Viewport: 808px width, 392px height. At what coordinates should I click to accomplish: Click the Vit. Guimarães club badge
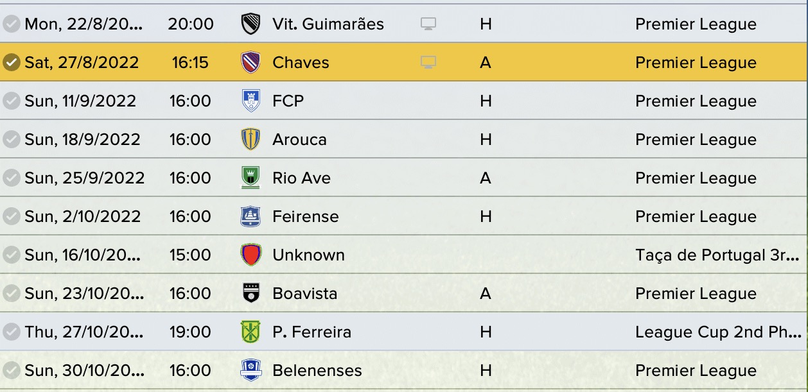pyautogui.click(x=250, y=24)
